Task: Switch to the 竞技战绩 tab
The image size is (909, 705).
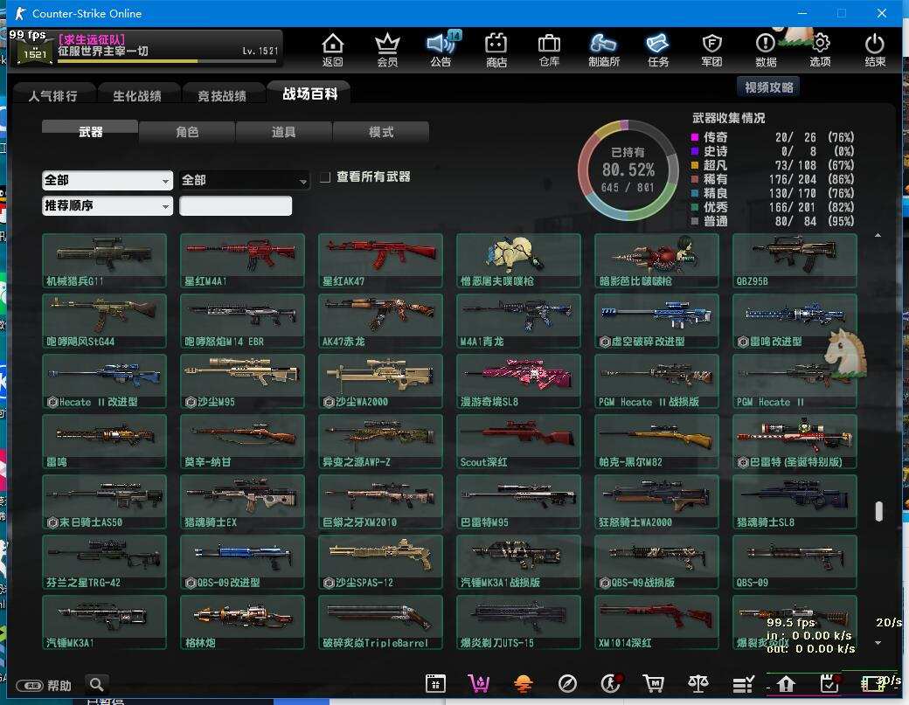Action: coord(222,95)
